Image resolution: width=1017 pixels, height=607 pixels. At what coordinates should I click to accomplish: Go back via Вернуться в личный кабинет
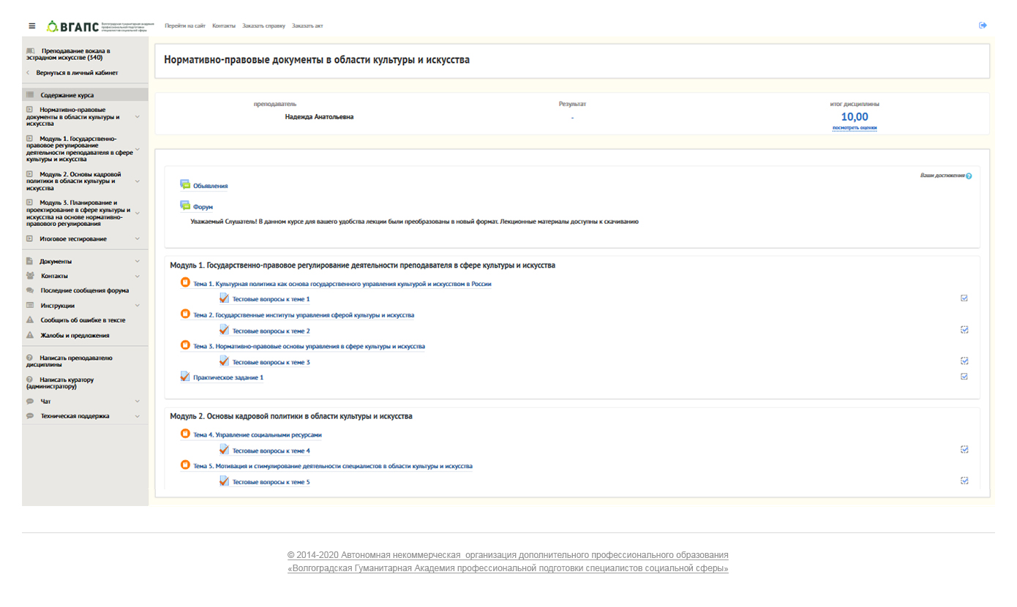[77, 73]
